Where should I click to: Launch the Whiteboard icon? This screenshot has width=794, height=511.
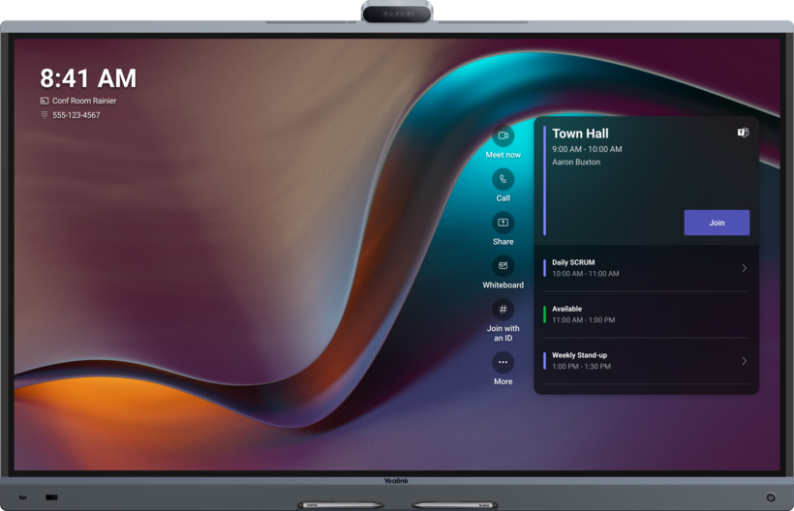click(503, 266)
